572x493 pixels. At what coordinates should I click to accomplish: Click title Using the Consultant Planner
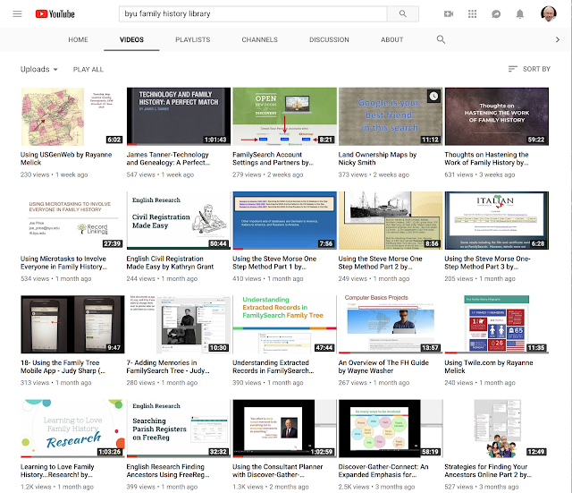[x=278, y=471]
